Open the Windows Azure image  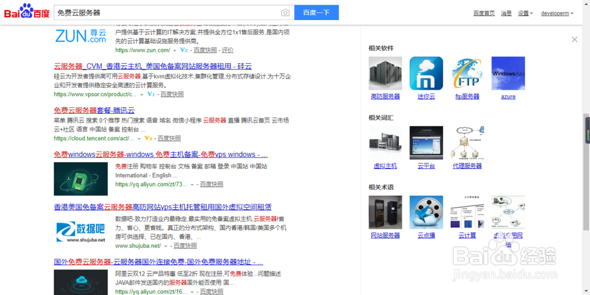point(508,73)
